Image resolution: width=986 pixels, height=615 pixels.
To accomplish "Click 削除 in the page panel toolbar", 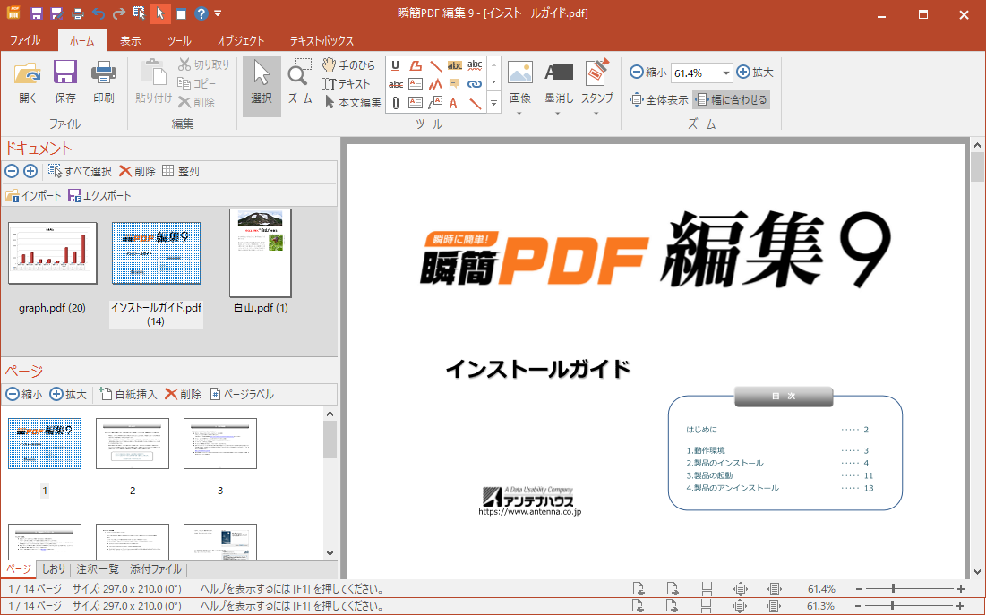I will click(183, 394).
